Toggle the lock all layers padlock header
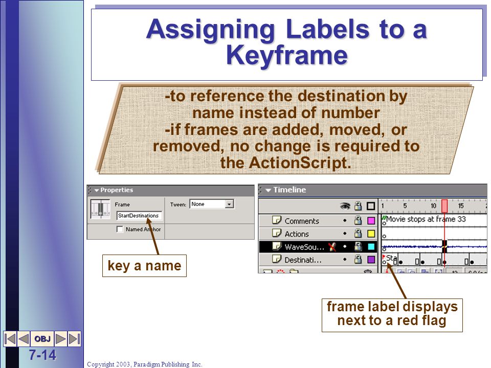The height and width of the screenshot is (368, 491). click(x=358, y=206)
